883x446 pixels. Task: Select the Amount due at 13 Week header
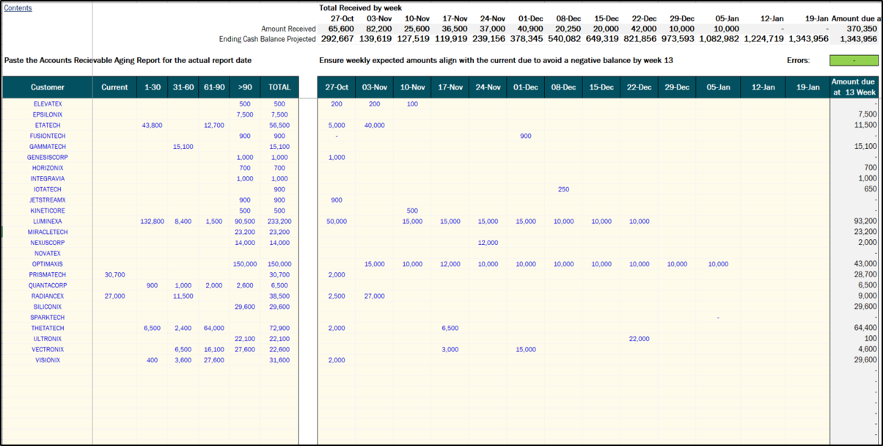point(853,87)
